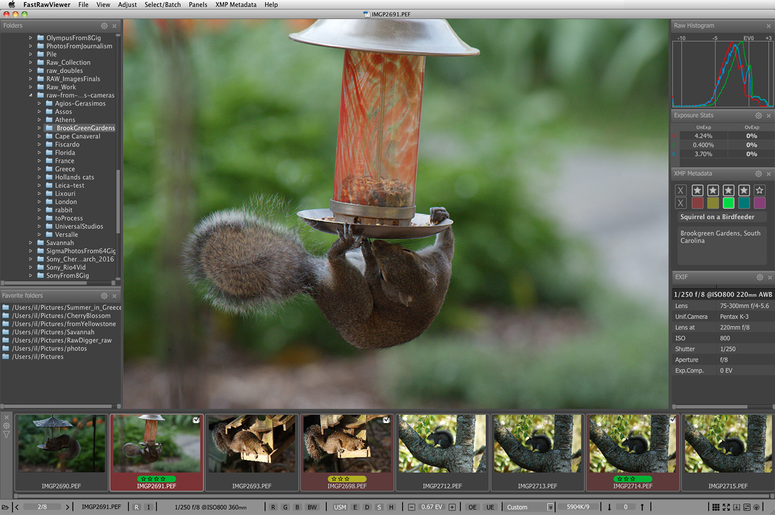Switch to grid view mode icon
775x515 pixels.
pos(715,507)
